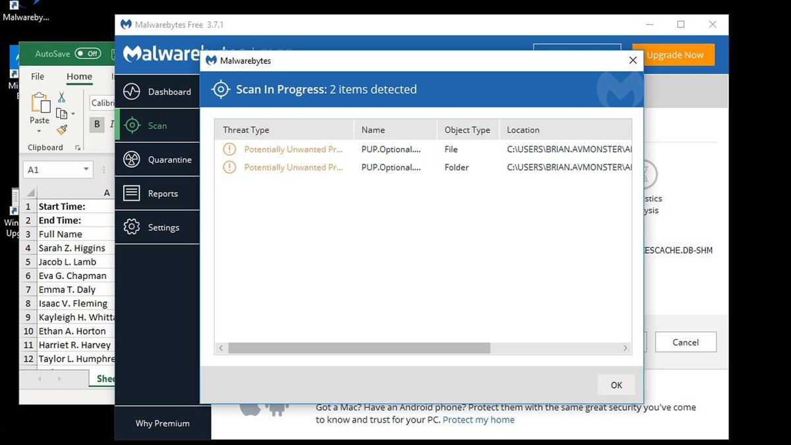The height and width of the screenshot is (445, 791).
Task: Toggle Italic formatting in Excel
Action: [111, 124]
